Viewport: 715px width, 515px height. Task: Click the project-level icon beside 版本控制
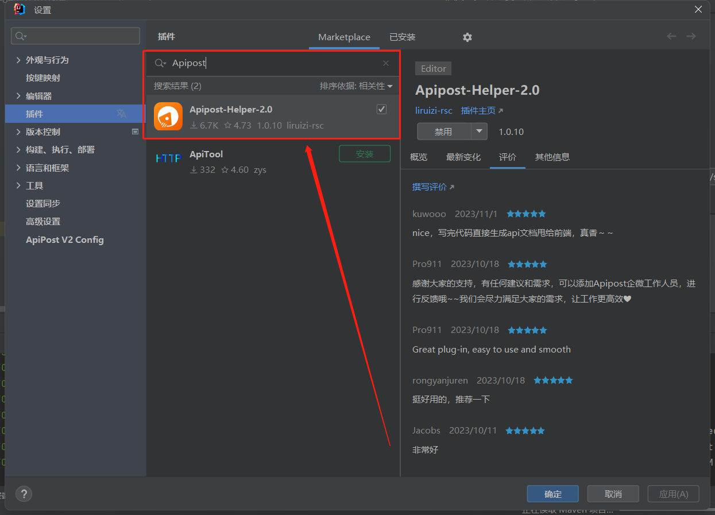[136, 131]
